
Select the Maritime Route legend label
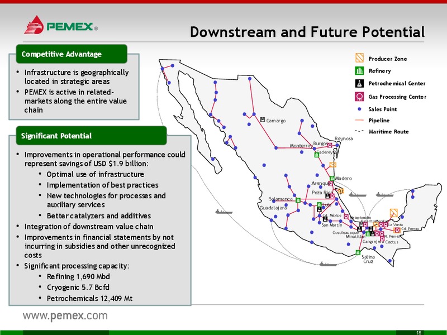(x=388, y=132)
